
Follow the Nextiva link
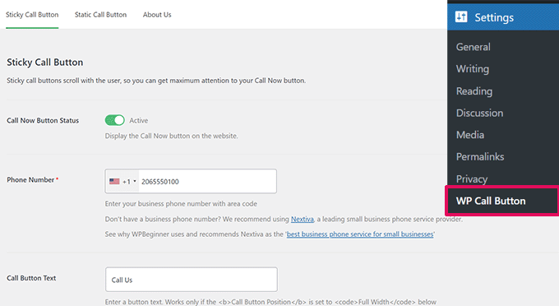point(303,219)
